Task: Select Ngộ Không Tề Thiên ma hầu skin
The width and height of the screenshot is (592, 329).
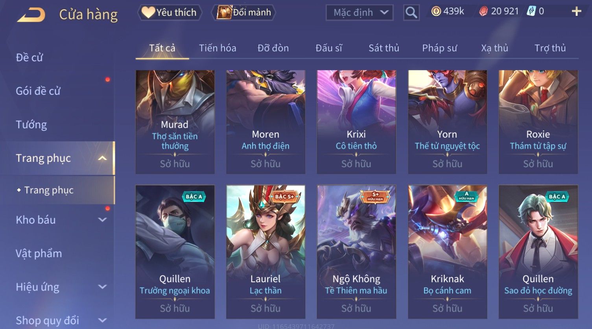Action: click(x=356, y=252)
